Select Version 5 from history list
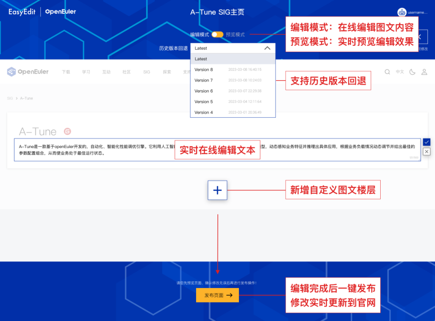 tap(233, 101)
